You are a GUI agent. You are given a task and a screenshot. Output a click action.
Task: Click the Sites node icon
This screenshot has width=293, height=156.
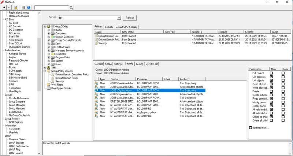pos(49,68)
